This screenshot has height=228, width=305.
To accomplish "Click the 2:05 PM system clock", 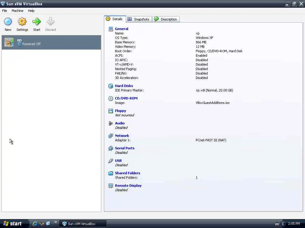I will (x=294, y=224).
